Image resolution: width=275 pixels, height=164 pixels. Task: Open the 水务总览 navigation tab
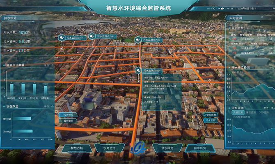109,148
